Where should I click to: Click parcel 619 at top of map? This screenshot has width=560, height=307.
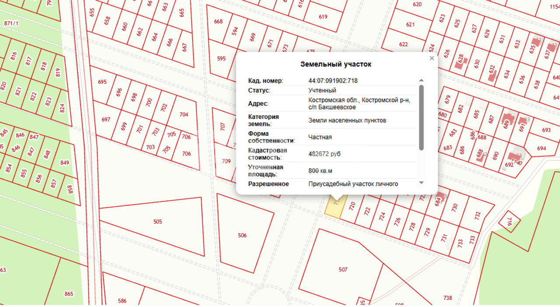pyautogui.click(x=323, y=17)
